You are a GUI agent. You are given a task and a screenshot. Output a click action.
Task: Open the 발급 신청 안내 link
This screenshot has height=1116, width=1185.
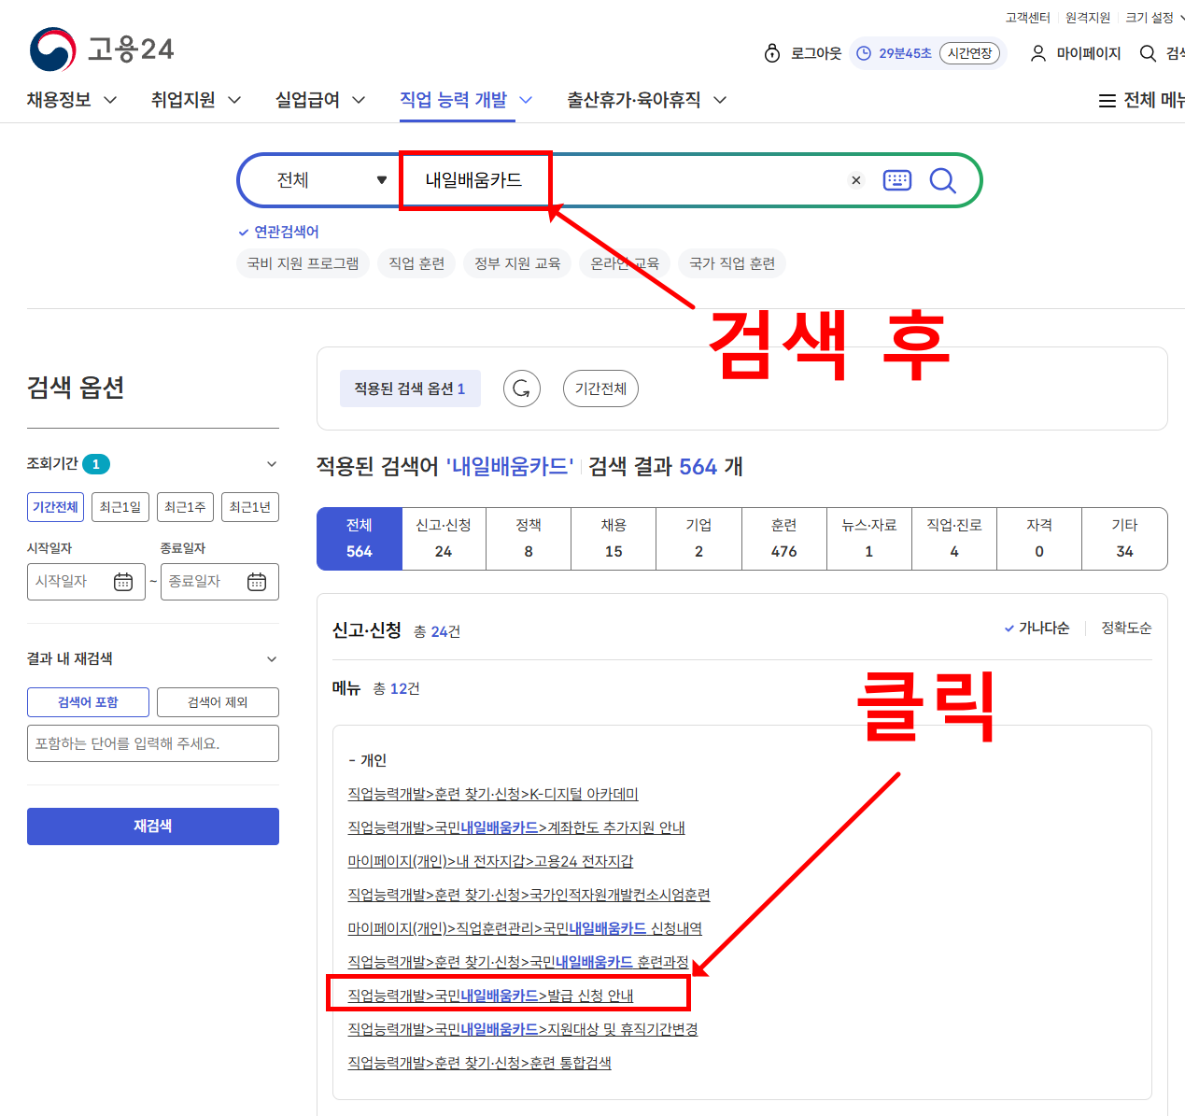[489, 996]
